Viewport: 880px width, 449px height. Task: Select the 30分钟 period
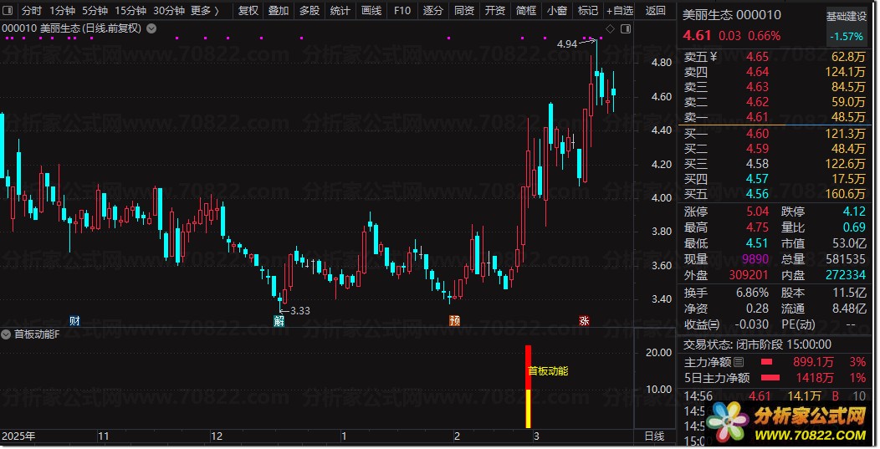click(169, 11)
